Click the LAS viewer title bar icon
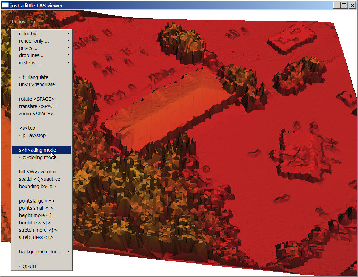This screenshot has width=358, height=277. click(x=5, y=5)
